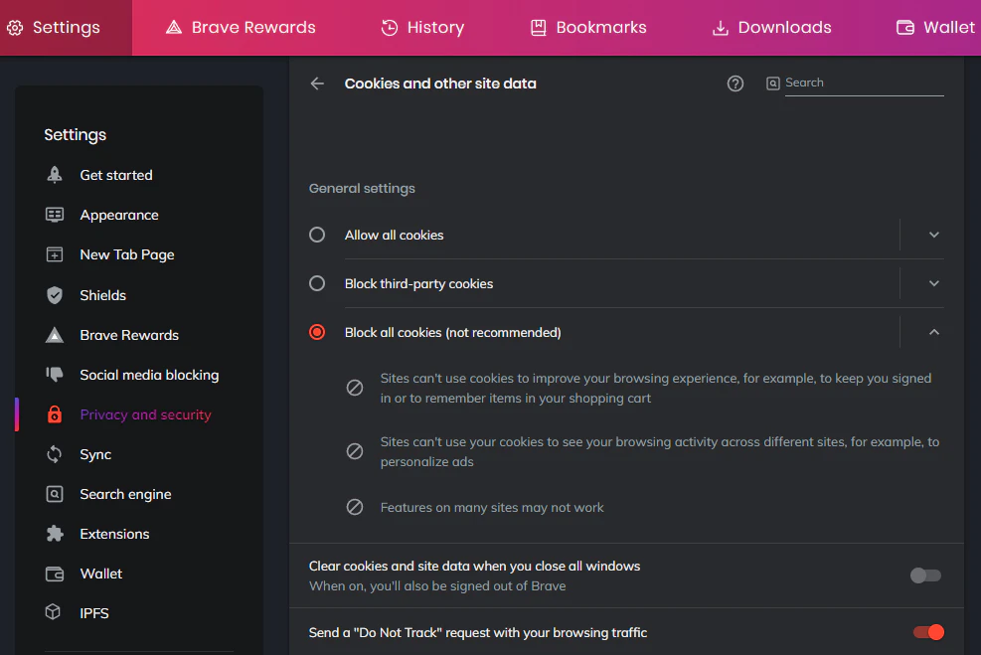Click the Wallet icon in top bar
Image resolution: width=981 pixels, height=655 pixels.
click(x=904, y=28)
